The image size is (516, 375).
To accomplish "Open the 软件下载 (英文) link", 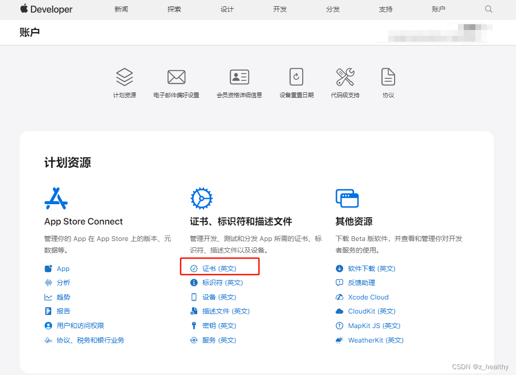I will 371,269.
